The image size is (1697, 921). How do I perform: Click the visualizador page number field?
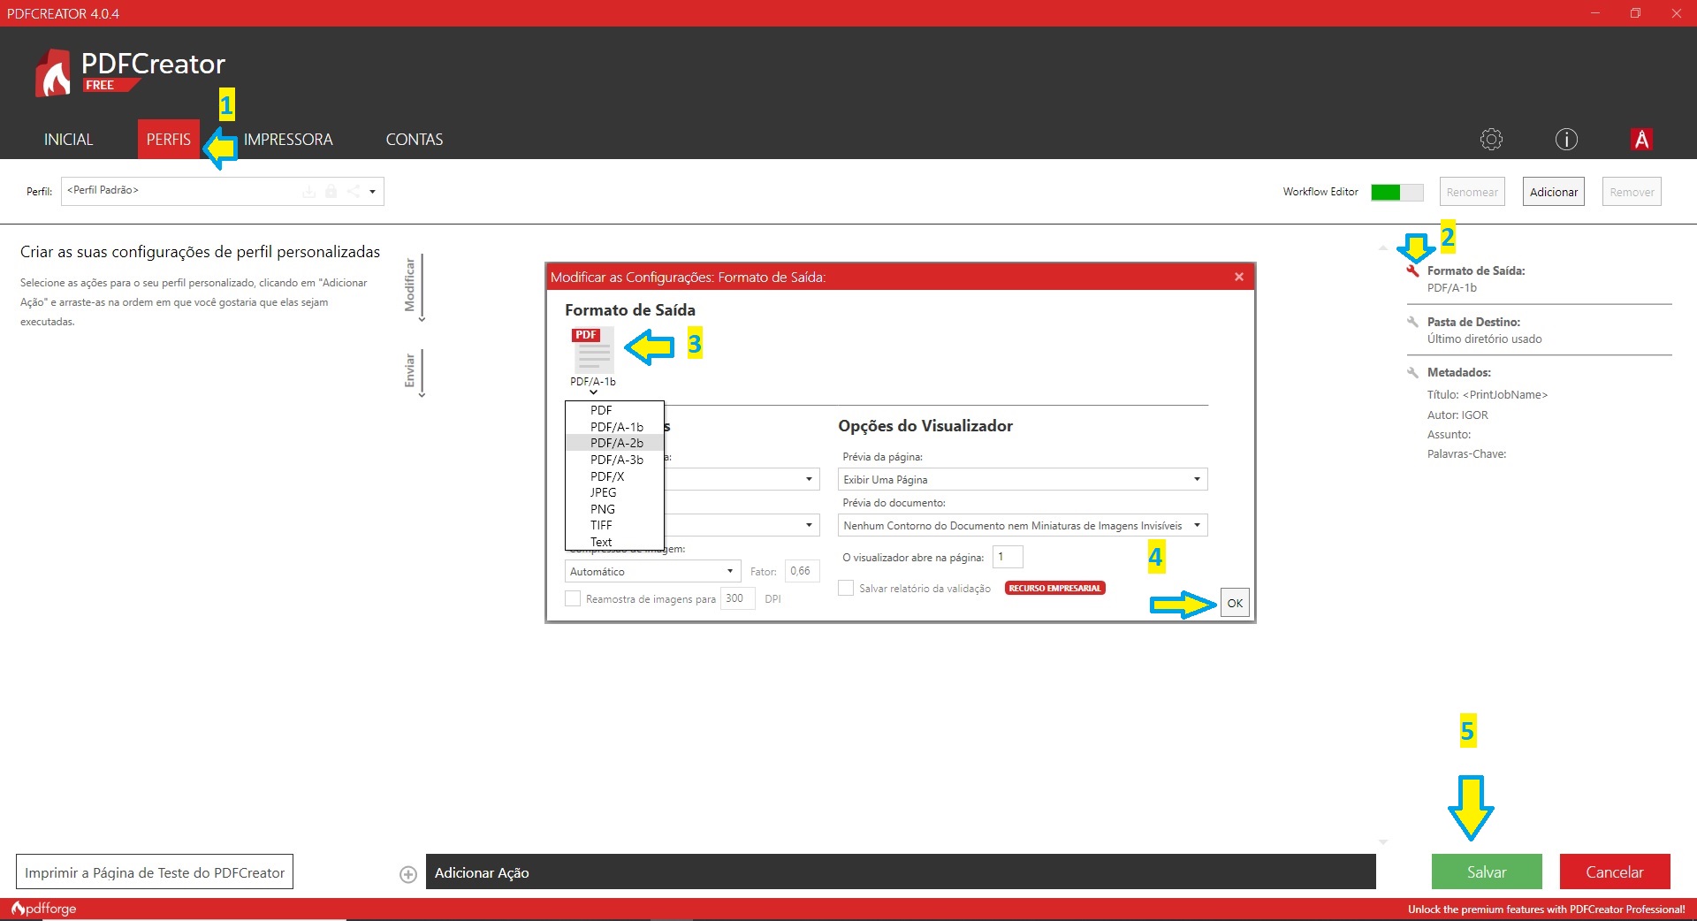(x=1008, y=557)
